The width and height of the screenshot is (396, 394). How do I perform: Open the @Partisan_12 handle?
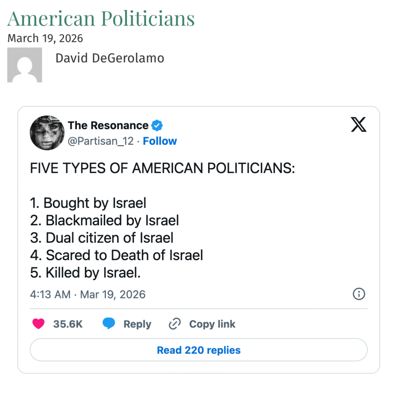[x=101, y=141]
